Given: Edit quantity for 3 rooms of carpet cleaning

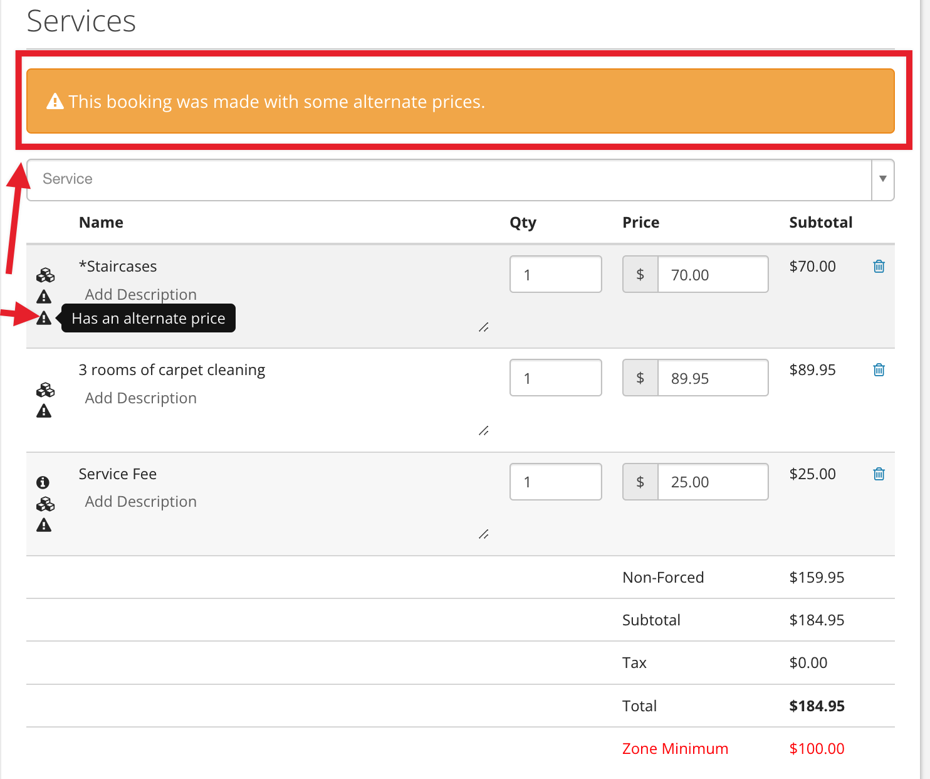Looking at the screenshot, I should click(x=556, y=378).
